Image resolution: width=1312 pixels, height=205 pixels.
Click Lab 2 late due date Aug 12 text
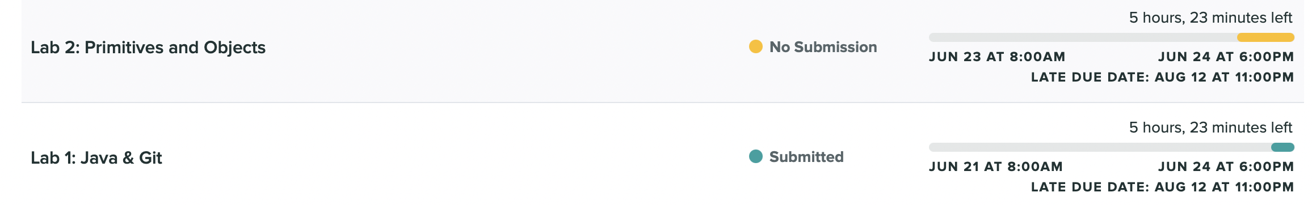1162,77
